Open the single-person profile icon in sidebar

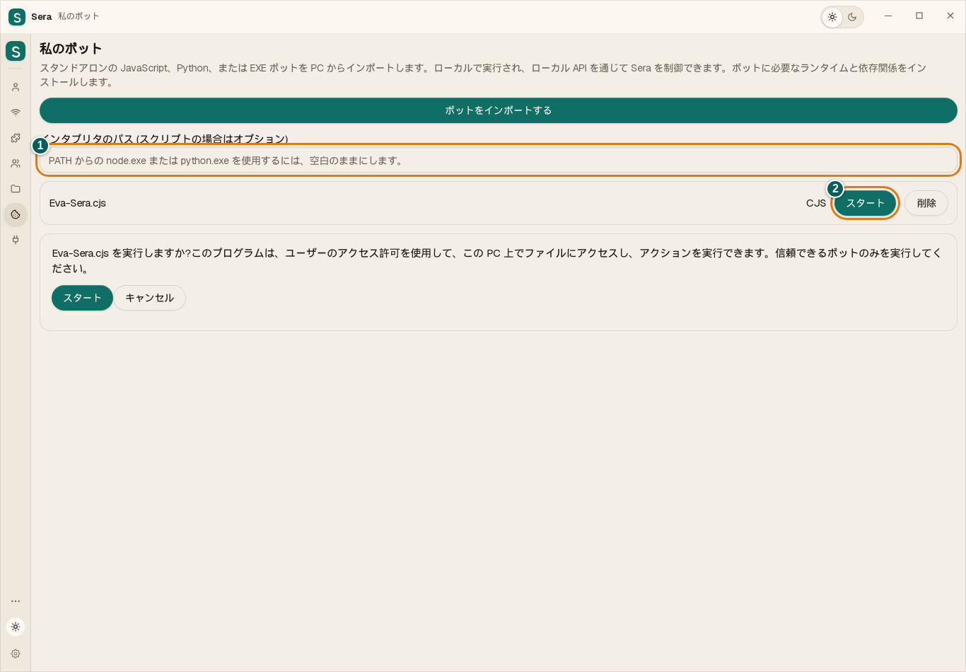(16, 87)
